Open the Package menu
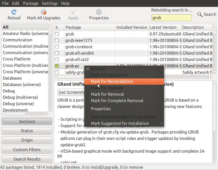 [31, 3]
